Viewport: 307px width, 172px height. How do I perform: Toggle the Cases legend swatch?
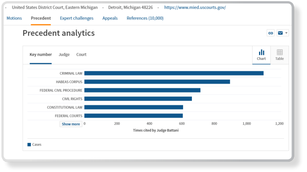coord(29,145)
